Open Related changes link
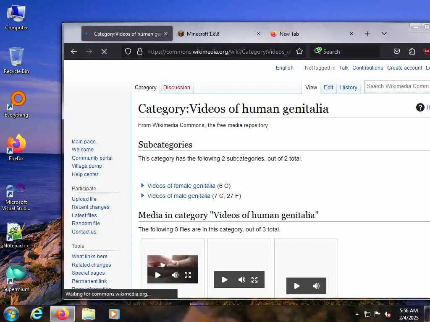The height and width of the screenshot is (322, 430). 91,265
